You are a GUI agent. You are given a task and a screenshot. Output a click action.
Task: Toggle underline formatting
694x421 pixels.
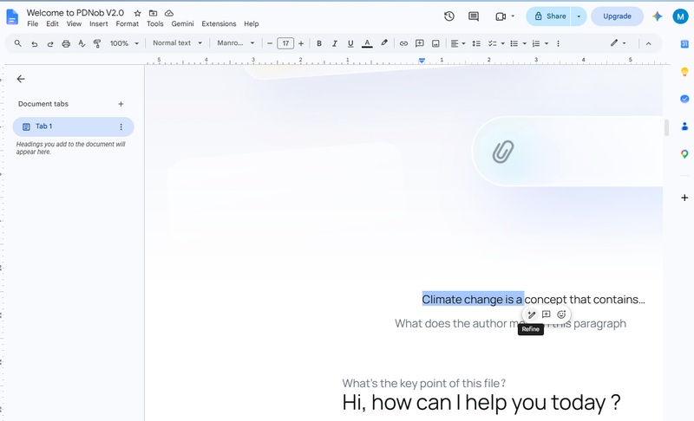point(350,43)
